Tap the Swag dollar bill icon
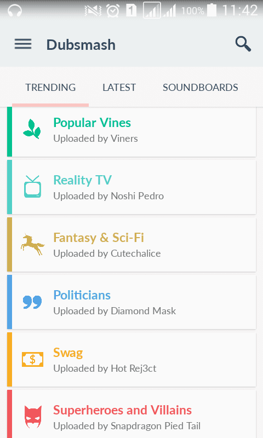Viewport: 263px width, 438px height. (x=33, y=359)
